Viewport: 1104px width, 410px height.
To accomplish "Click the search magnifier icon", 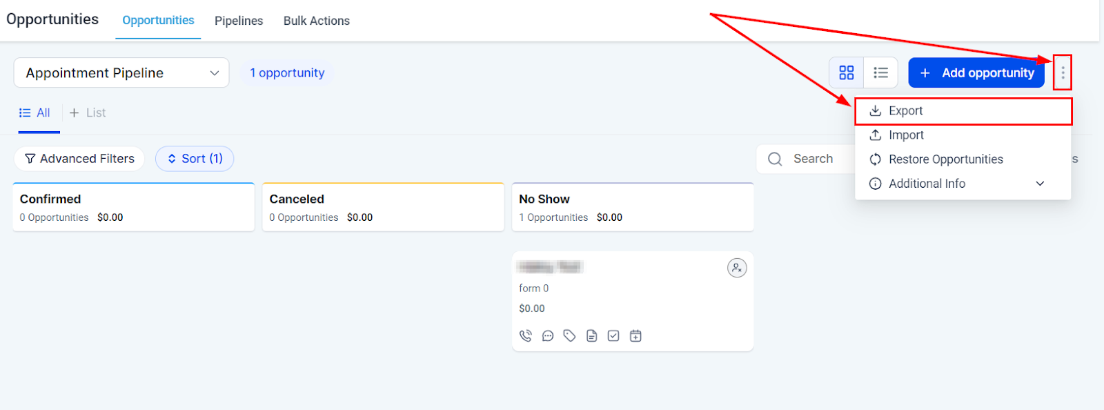I will tap(775, 159).
